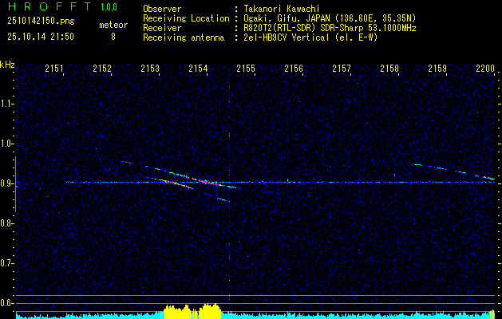Click the 2159 time marker
502x319 pixels.
click(437, 69)
